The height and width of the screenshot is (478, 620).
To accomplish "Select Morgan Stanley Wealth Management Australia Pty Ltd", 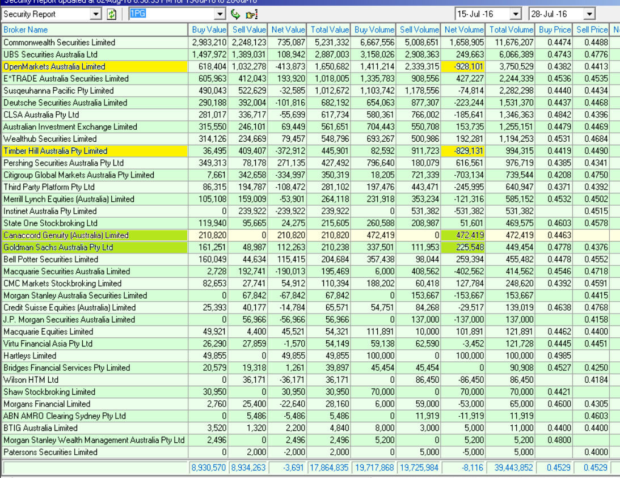I will 94,441.
